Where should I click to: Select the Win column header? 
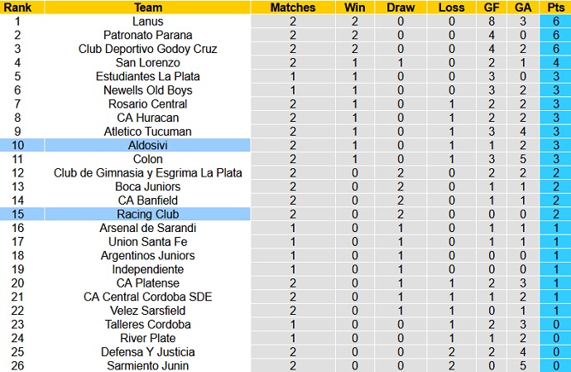pos(354,7)
